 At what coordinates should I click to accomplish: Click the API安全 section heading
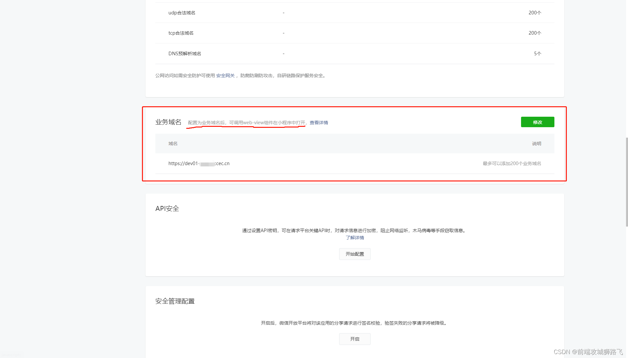pyautogui.click(x=167, y=209)
